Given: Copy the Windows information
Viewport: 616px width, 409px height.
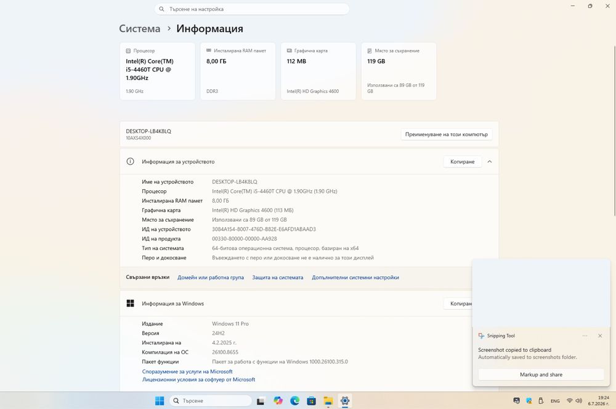Looking at the screenshot, I should 460,303.
